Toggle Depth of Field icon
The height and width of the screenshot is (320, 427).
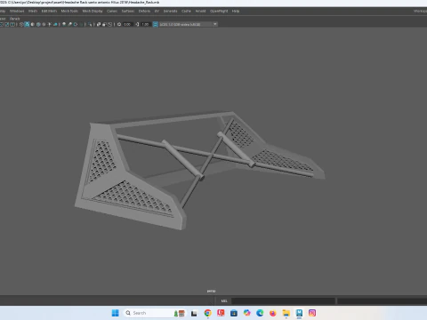point(82,24)
